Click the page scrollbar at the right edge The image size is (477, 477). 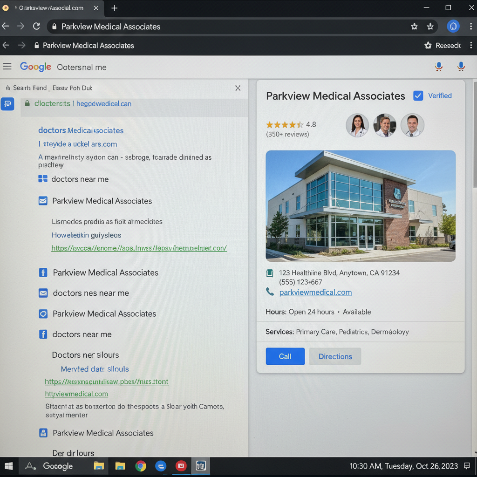(475, 134)
